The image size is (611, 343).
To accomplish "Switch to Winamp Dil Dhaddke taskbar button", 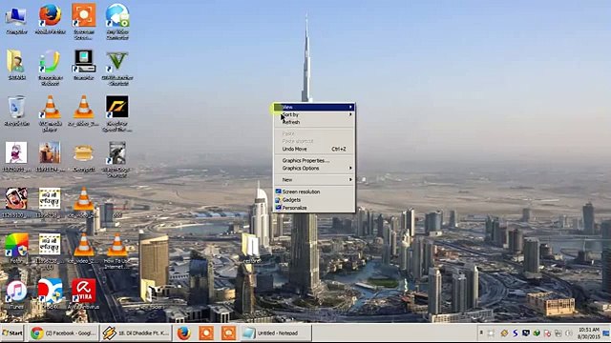I will (x=136, y=333).
